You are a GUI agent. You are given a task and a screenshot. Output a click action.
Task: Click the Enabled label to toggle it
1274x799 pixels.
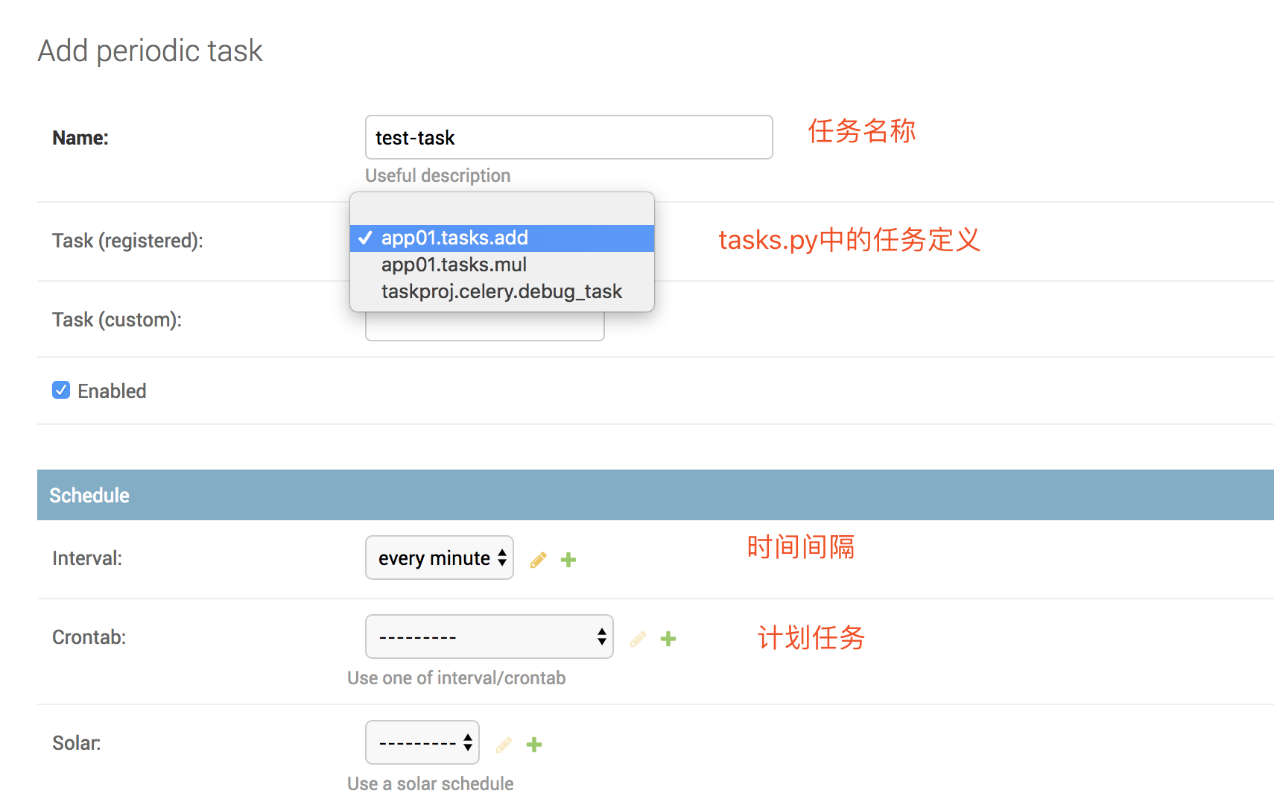point(111,391)
